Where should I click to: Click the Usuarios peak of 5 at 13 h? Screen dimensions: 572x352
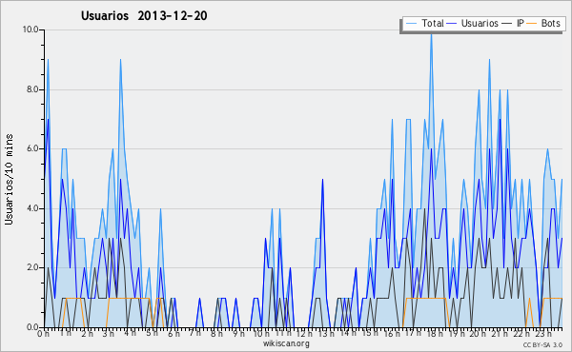(x=322, y=179)
